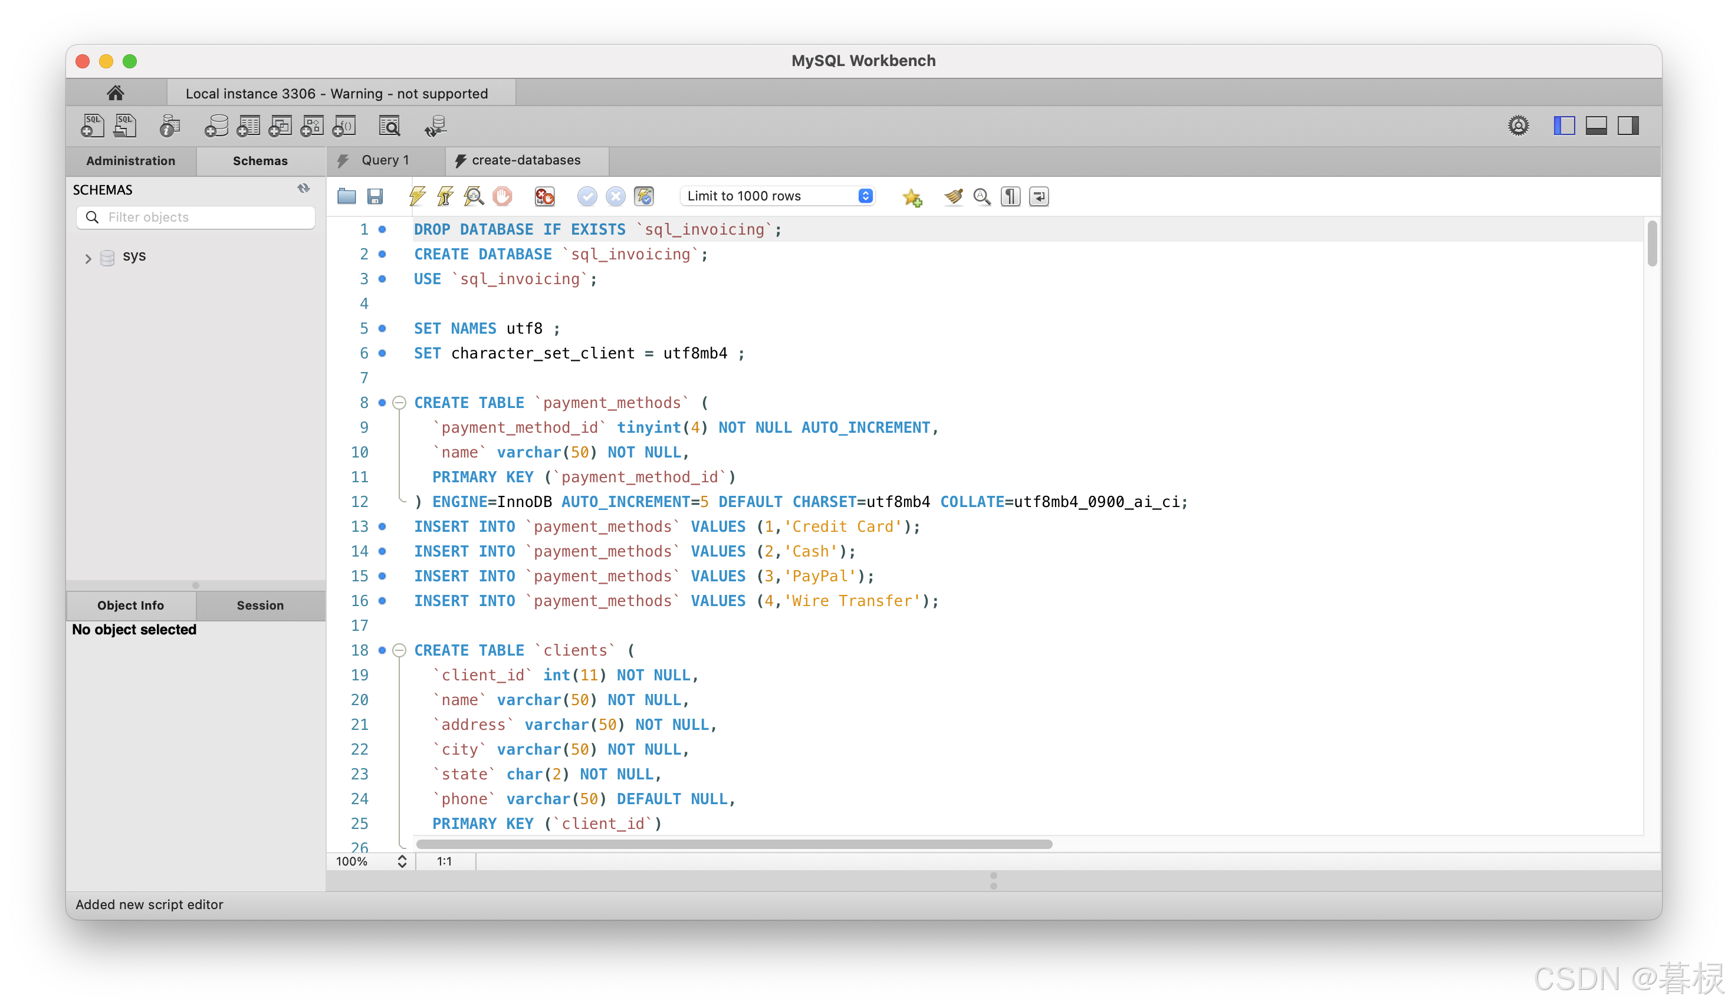Image resolution: width=1728 pixels, height=1007 pixels.
Task: Beautify the query with the broom icon
Action: 952,196
